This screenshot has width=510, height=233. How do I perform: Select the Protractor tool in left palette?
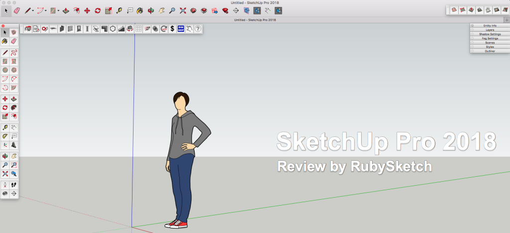5,136
